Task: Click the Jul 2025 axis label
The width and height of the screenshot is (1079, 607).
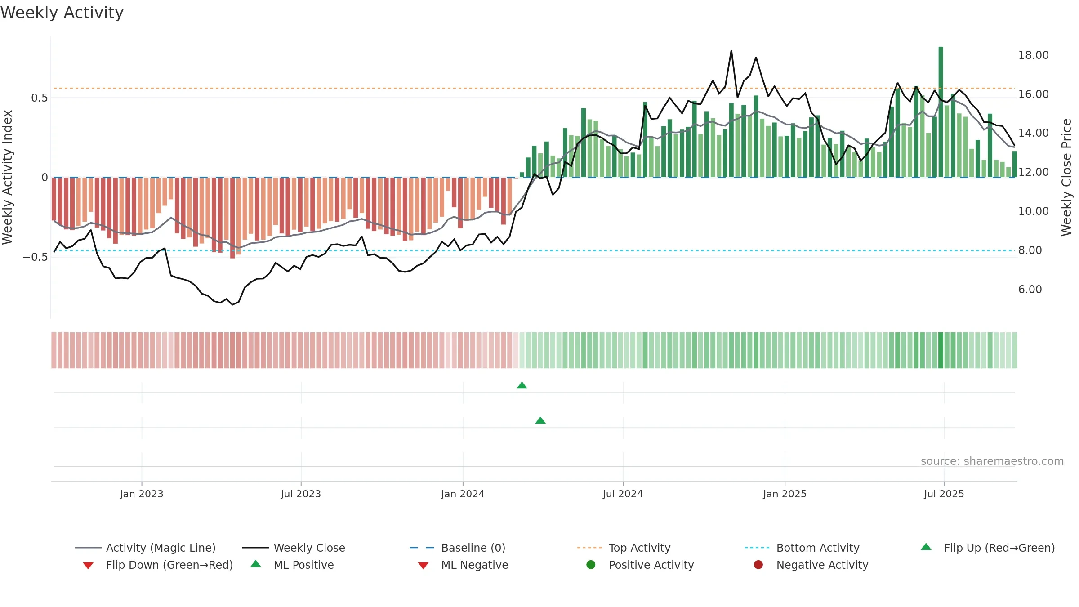Action: coord(944,494)
